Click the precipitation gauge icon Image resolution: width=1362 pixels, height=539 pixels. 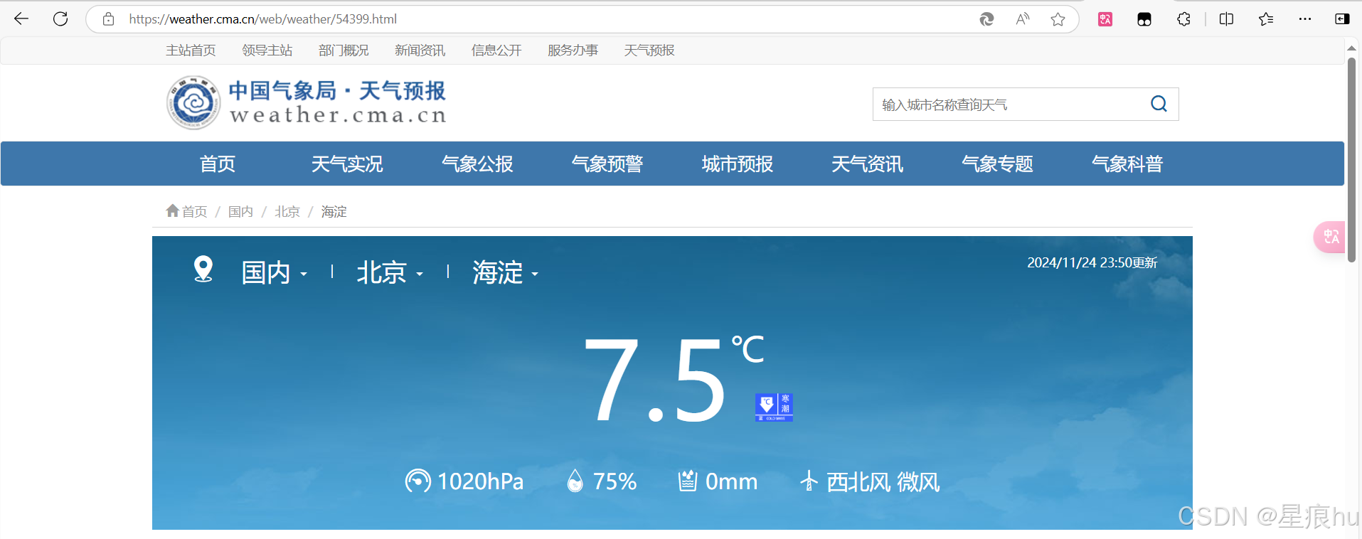pos(687,481)
